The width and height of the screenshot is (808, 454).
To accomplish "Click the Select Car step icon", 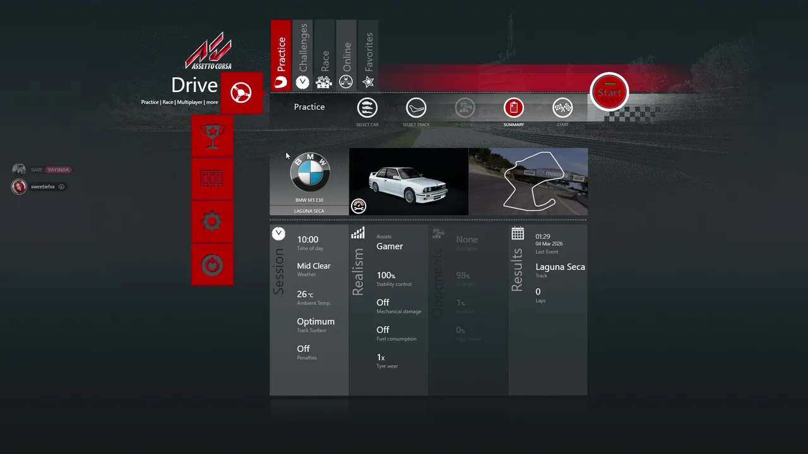I will point(367,108).
